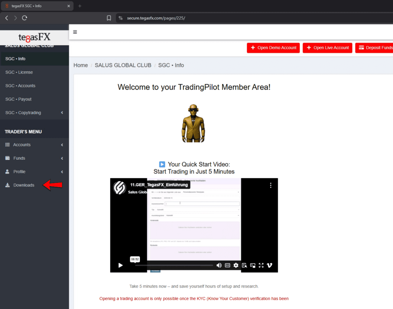393x309 pixels.
Task: Click the SGC • Info breadcrumb text
Action: pyautogui.click(x=171, y=65)
